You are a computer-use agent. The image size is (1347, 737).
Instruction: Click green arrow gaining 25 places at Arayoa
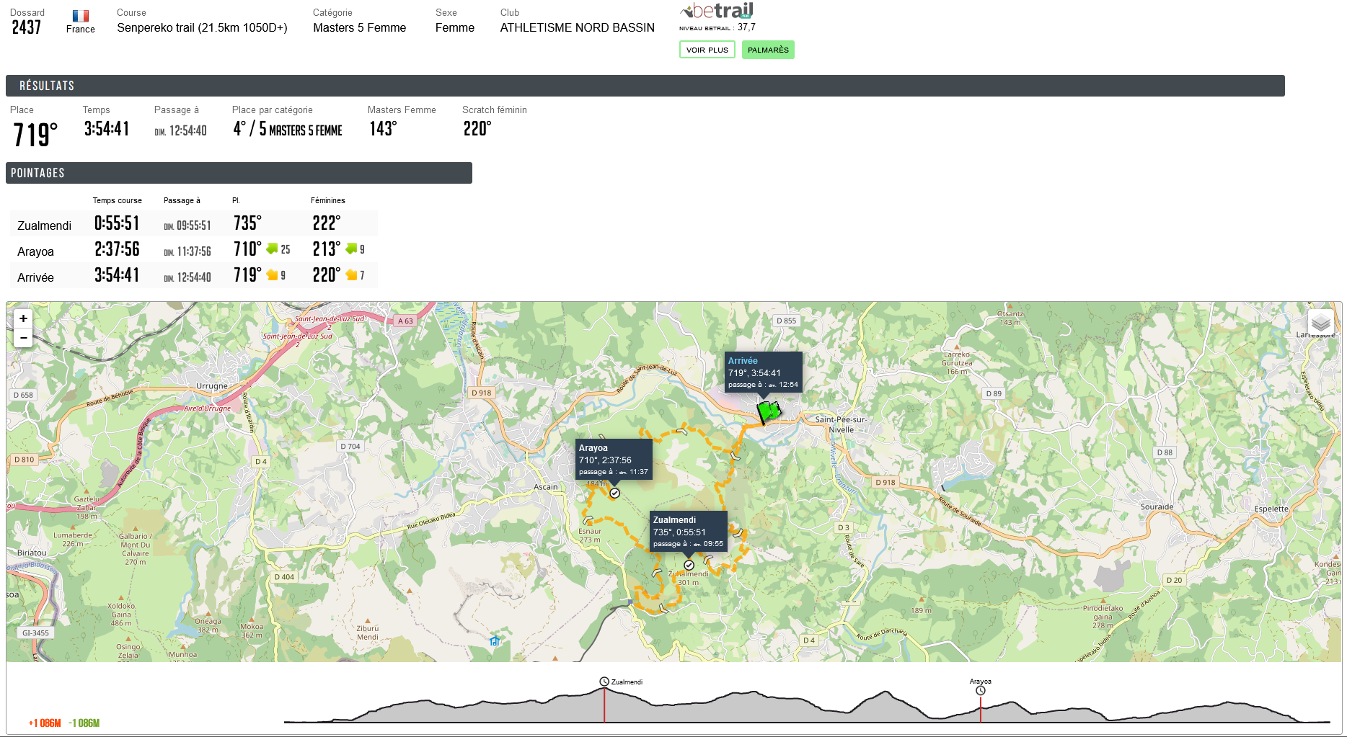[x=272, y=249]
